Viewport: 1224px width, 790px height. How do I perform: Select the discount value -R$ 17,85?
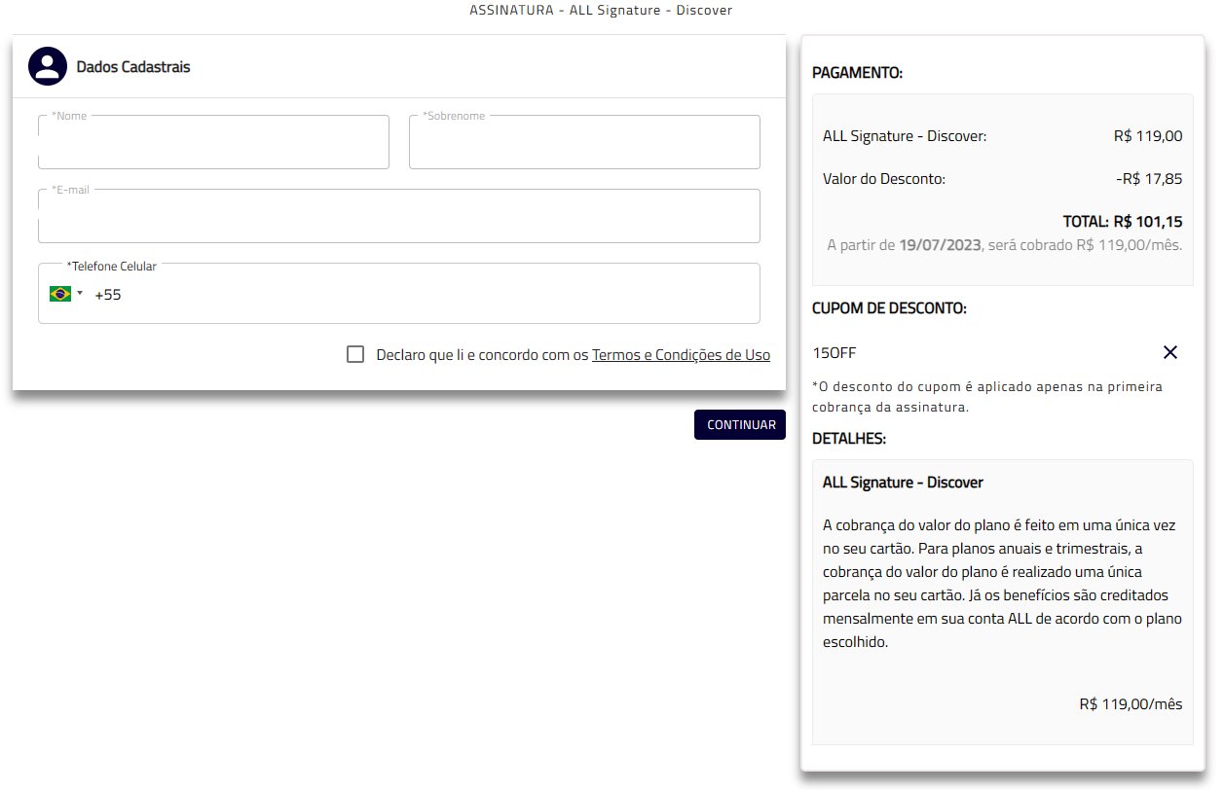click(x=1149, y=179)
